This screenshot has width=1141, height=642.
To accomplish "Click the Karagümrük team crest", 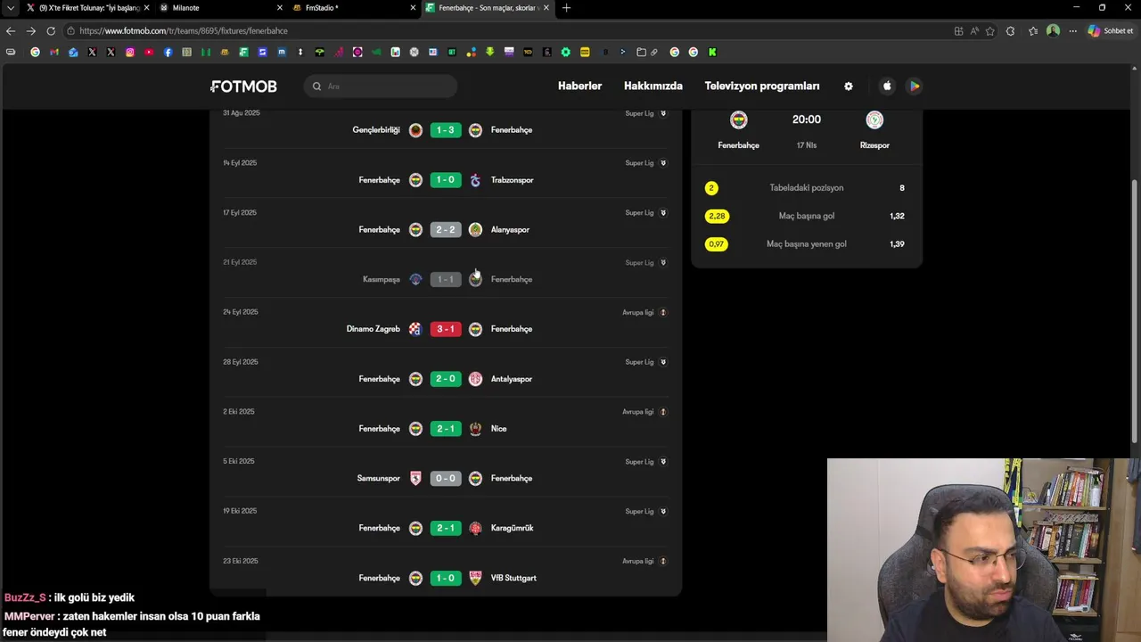I will click(475, 528).
